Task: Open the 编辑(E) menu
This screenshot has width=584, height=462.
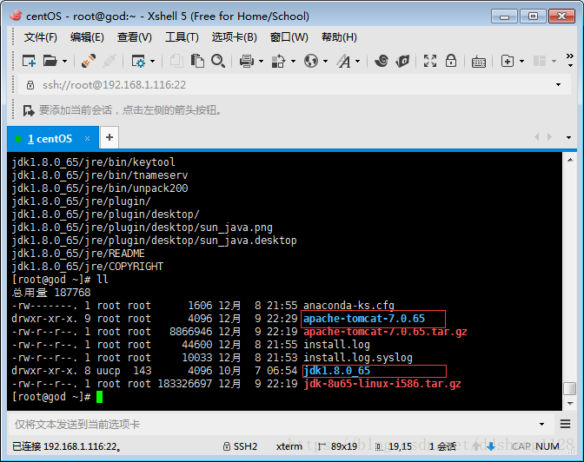Action: click(x=87, y=37)
